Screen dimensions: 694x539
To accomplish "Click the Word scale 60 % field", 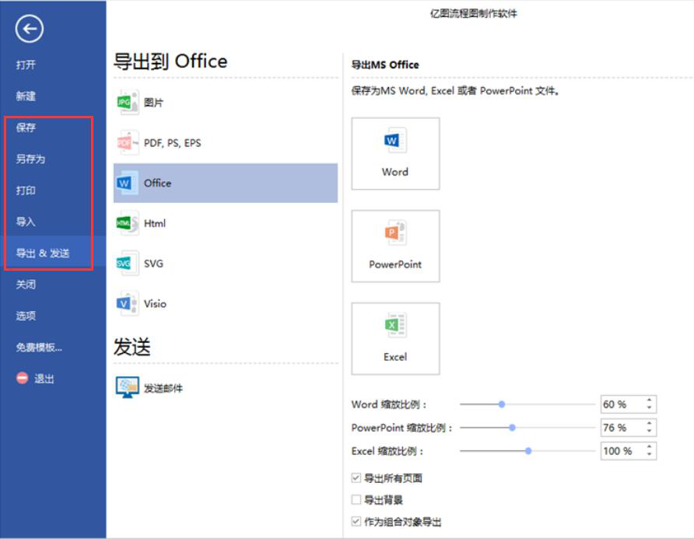I will point(628,404).
